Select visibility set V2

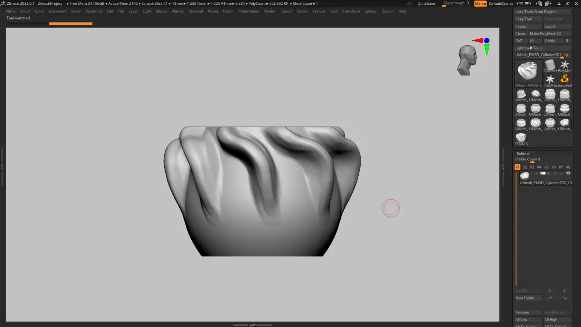(524, 167)
